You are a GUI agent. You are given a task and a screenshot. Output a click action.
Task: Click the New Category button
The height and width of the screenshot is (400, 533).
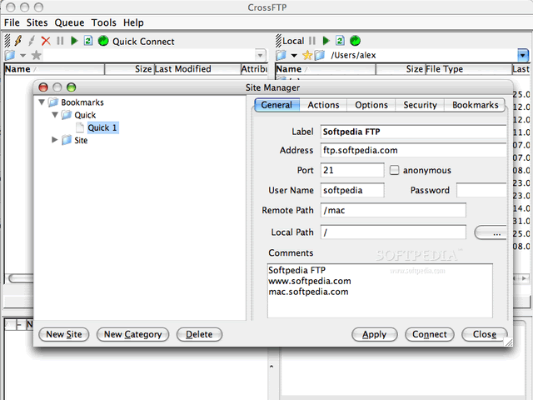133,334
